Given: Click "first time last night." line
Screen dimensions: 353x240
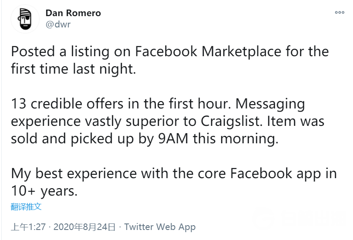Looking at the screenshot, I should pyautogui.click(x=74, y=69).
